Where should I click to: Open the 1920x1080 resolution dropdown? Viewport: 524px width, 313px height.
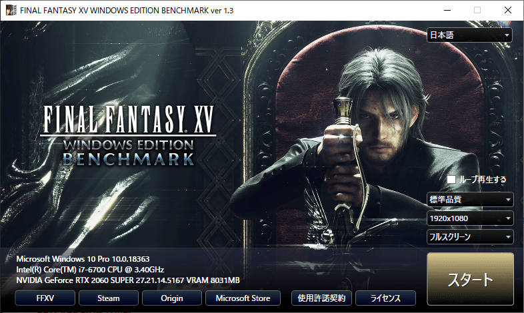470,218
